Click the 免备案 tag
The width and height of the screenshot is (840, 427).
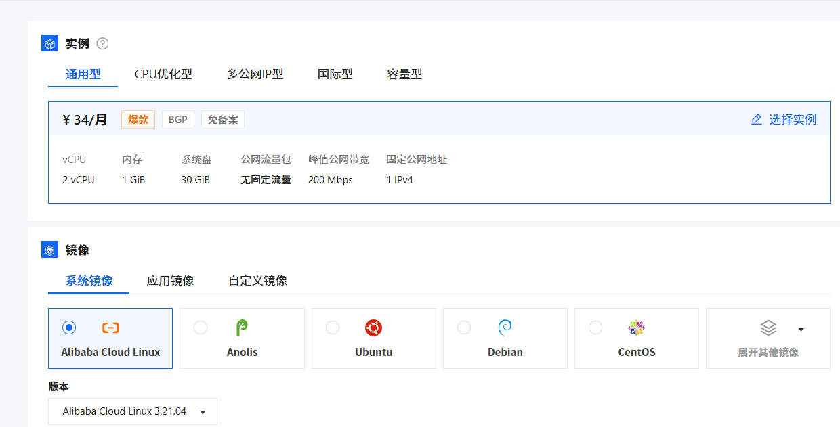click(x=223, y=120)
